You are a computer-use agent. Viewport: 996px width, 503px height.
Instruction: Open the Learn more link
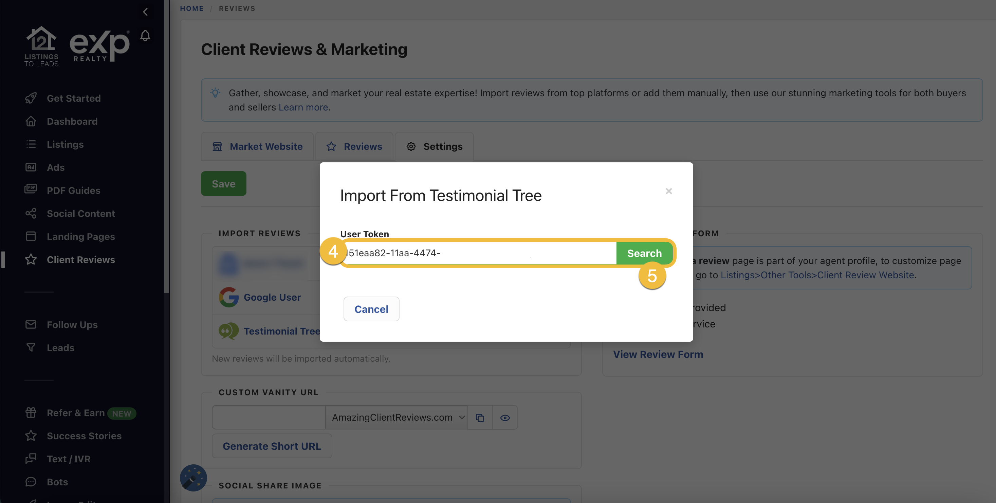(x=303, y=107)
